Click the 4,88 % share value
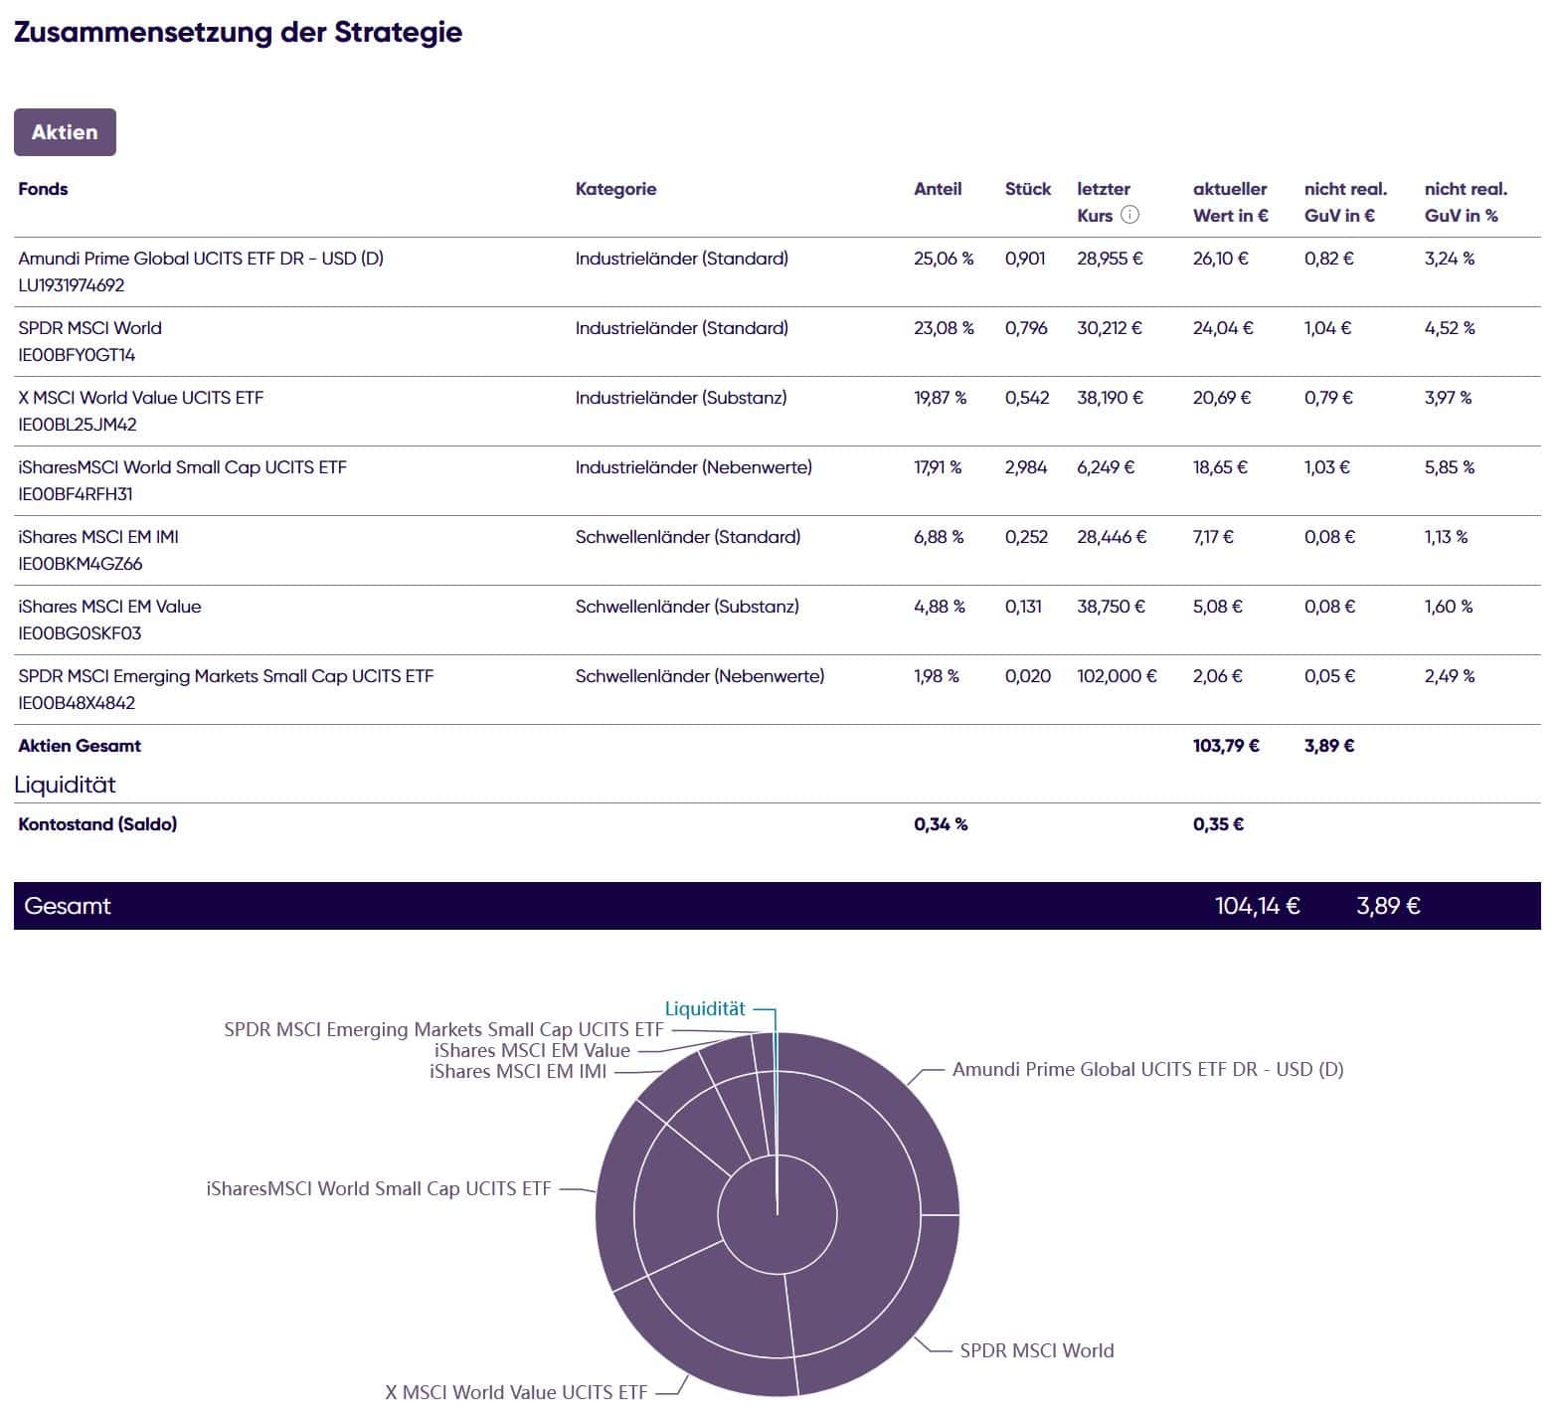 pyautogui.click(x=940, y=607)
